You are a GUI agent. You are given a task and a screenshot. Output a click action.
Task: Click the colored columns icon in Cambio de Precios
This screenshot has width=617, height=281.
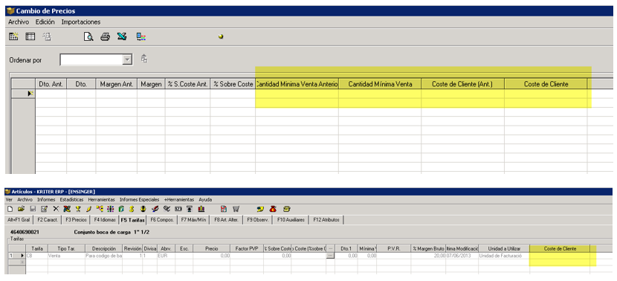(x=141, y=37)
